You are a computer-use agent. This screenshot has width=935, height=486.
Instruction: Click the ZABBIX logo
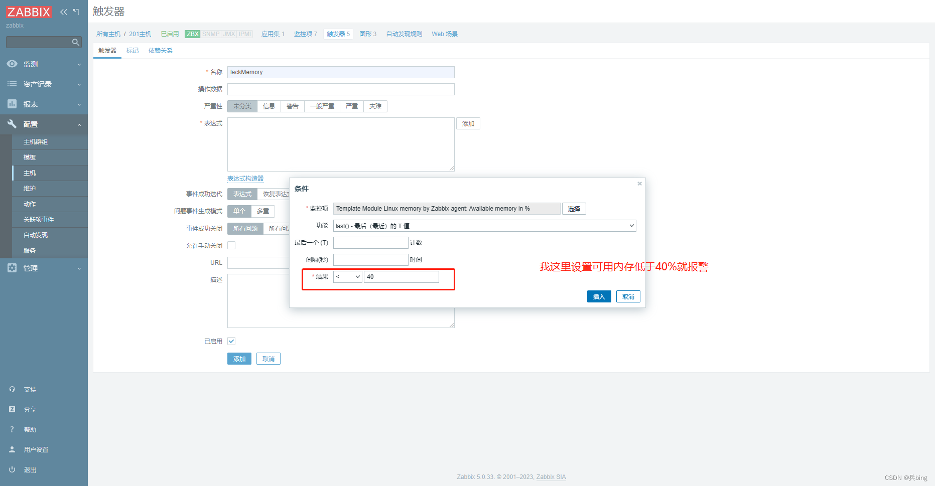[29, 12]
